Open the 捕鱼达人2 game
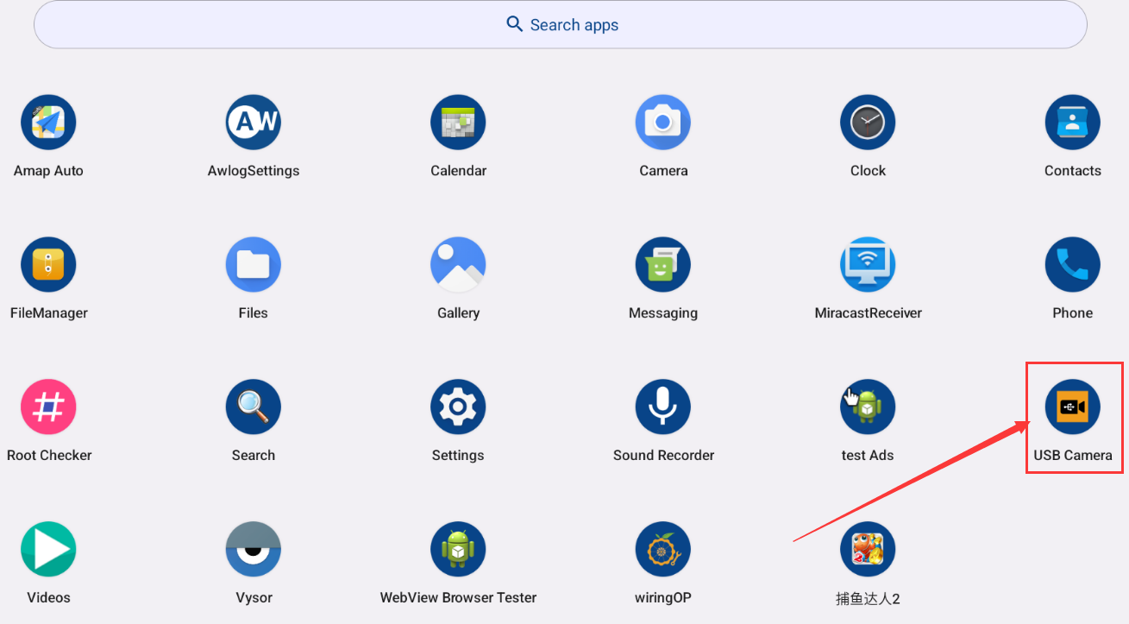The image size is (1129, 624). click(x=868, y=550)
